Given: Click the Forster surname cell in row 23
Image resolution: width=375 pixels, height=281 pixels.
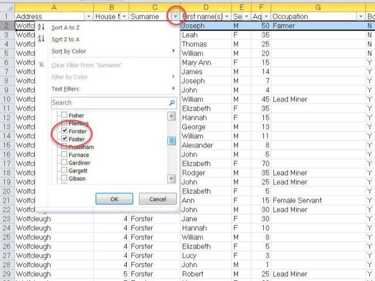Looking at the screenshot, I should [155, 219].
